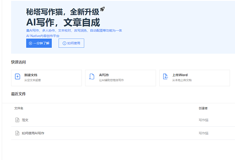The width and height of the screenshot is (235, 160).
Task: Click the rocket icon beside 全新升级
Action: 102,9
